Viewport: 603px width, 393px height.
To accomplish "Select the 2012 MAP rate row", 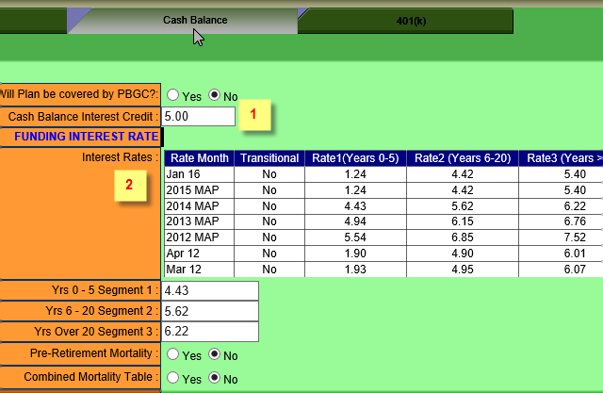I will click(198, 238).
